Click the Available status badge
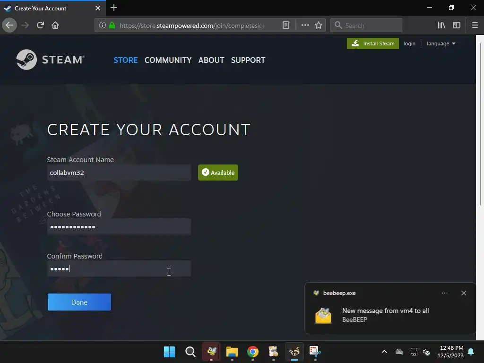The image size is (484, 363). 218,173
